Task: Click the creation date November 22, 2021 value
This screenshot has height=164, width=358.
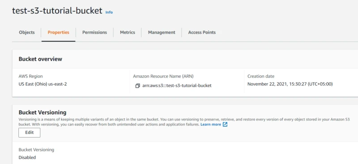Action: pyautogui.click(x=290, y=84)
